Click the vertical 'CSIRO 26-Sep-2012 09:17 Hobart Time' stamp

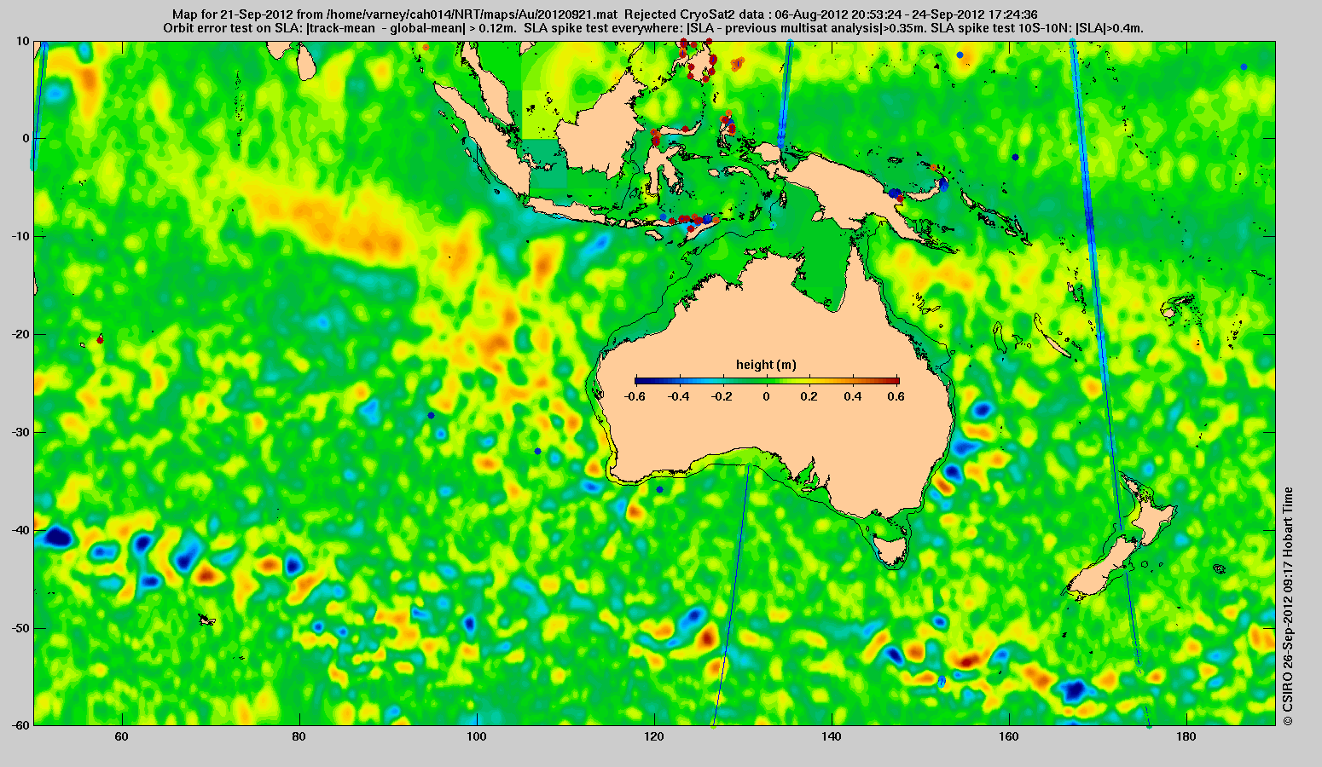[x=1288, y=607]
